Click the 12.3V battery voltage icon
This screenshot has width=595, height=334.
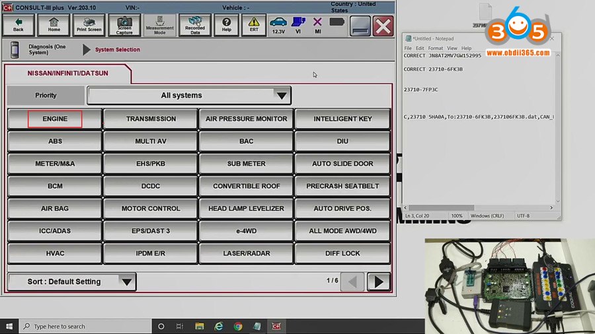(x=278, y=25)
